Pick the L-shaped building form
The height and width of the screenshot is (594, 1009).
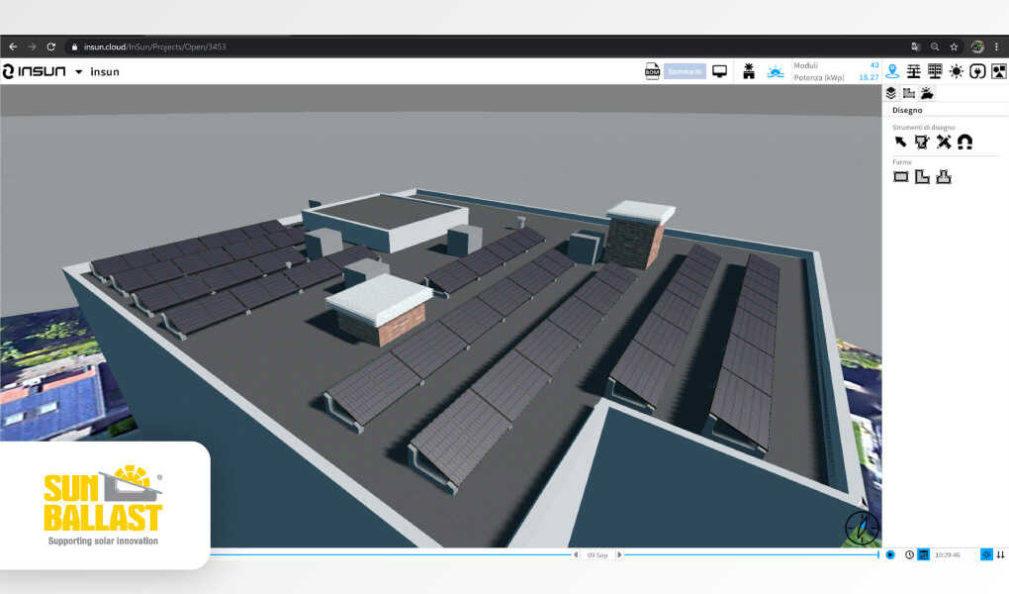[x=922, y=177]
